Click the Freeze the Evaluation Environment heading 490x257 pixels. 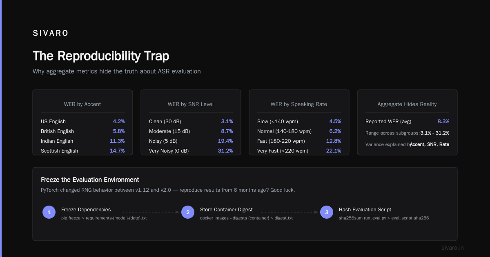coord(90,179)
